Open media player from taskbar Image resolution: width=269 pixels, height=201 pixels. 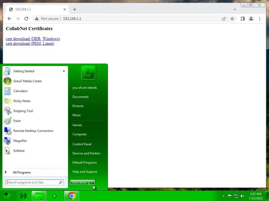pyautogui.click(x=55, y=196)
